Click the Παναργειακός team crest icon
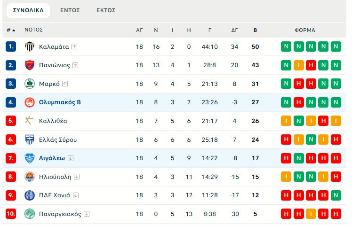 pyautogui.click(x=29, y=214)
